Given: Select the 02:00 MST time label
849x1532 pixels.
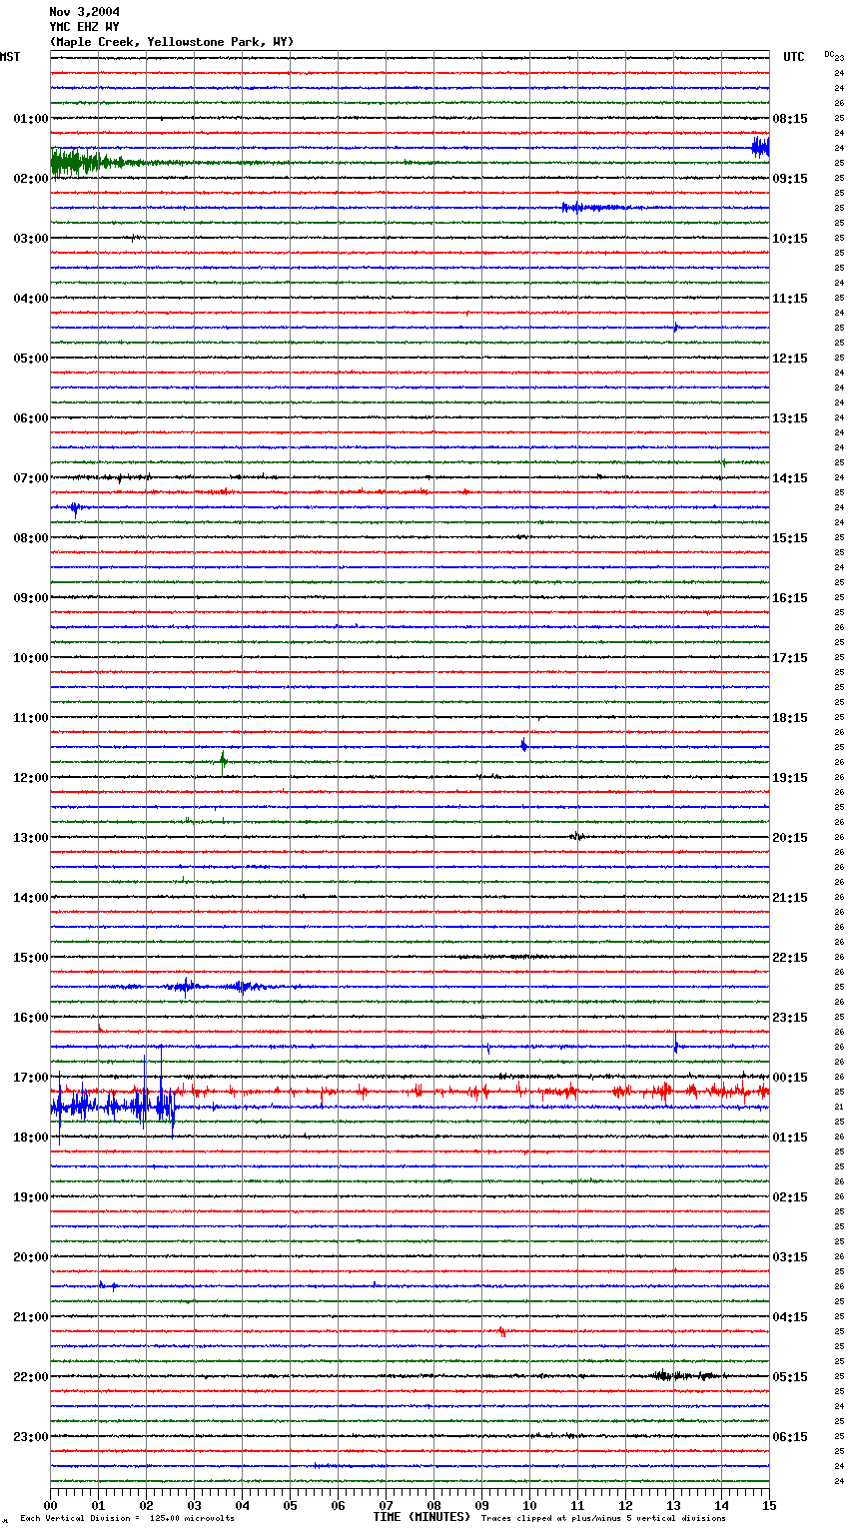Looking at the screenshot, I should 30,179.
